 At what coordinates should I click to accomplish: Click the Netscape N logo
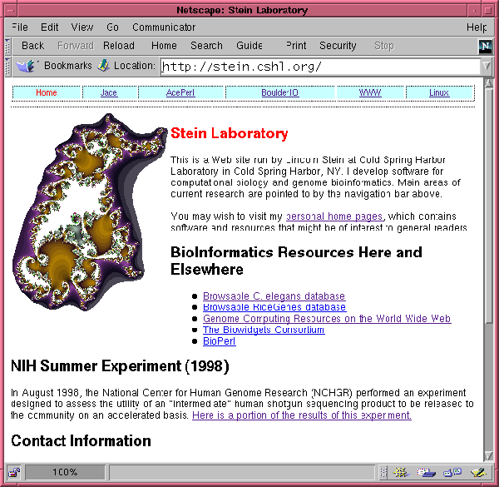(x=486, y=47)
